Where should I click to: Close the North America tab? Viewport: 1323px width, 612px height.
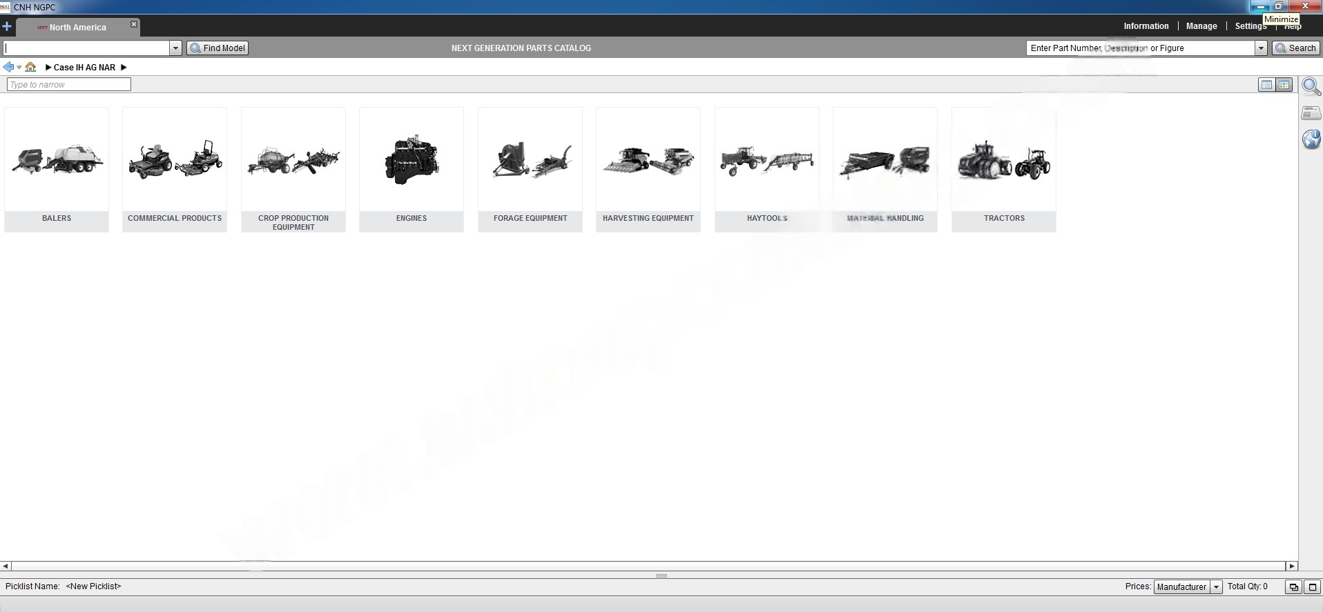pyautogui.click(x=134, y=24)
